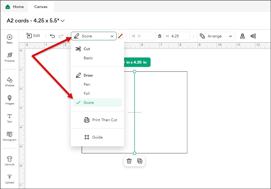
Task: Open the Layouts t-shirt panel
Action: coord(10,159)
